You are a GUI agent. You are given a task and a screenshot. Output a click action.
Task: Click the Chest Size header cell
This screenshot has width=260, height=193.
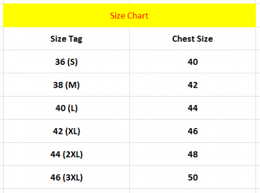[x=192, y=38]
